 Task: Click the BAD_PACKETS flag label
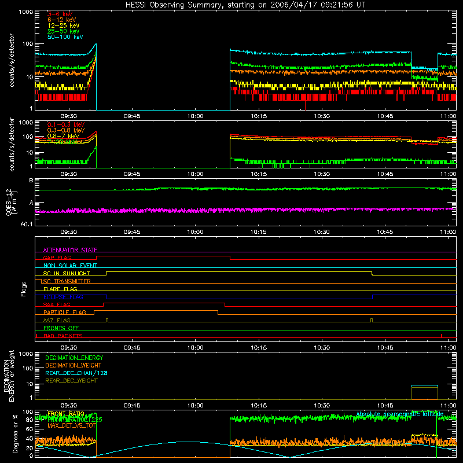[x=63, y=336]
